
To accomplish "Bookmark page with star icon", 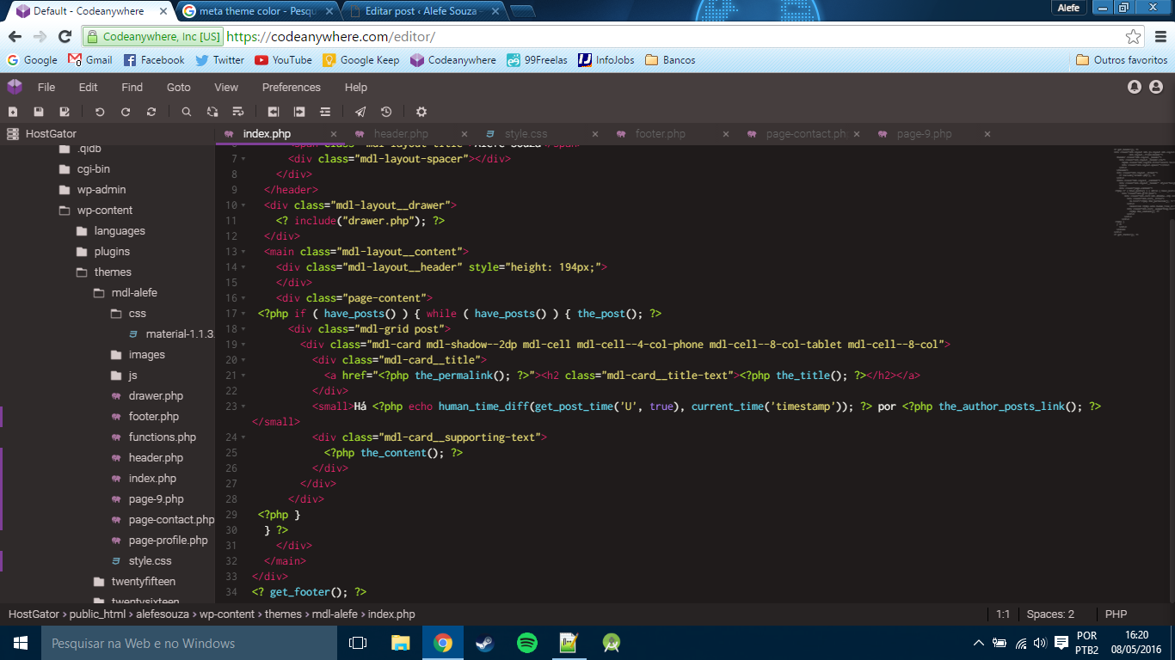I will pos(1134,36).
